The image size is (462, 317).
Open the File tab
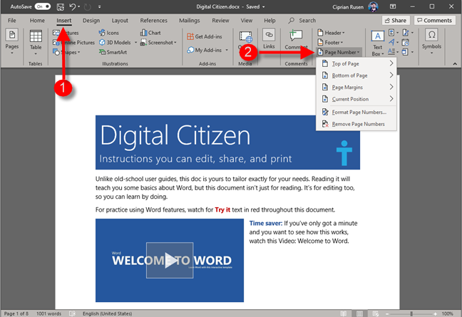(x=12, y=21)
